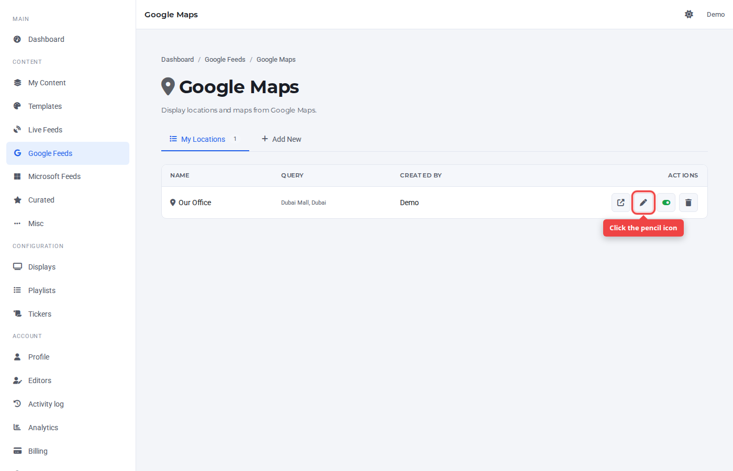
Task: Click the Live Feeds satellite icon
Action: [x=17, y=130]
